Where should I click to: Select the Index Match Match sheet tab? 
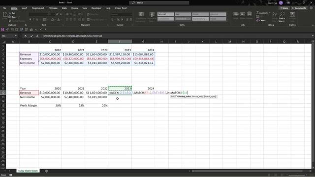(28, 171)
